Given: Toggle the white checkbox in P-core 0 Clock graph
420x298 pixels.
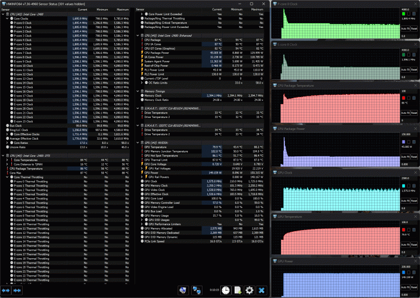Looking at the screenshot, I should [409, 13].
